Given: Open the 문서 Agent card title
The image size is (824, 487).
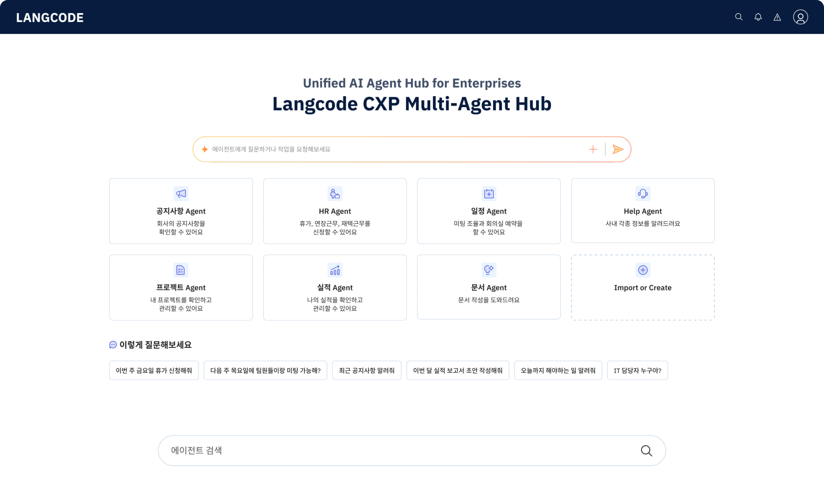Looking at the screenshot, I should point(489,288).
